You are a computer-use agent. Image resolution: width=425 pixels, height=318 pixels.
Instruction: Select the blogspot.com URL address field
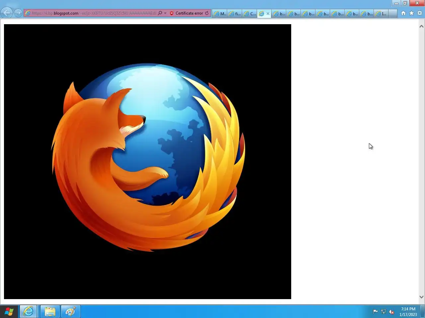point(94,13)
